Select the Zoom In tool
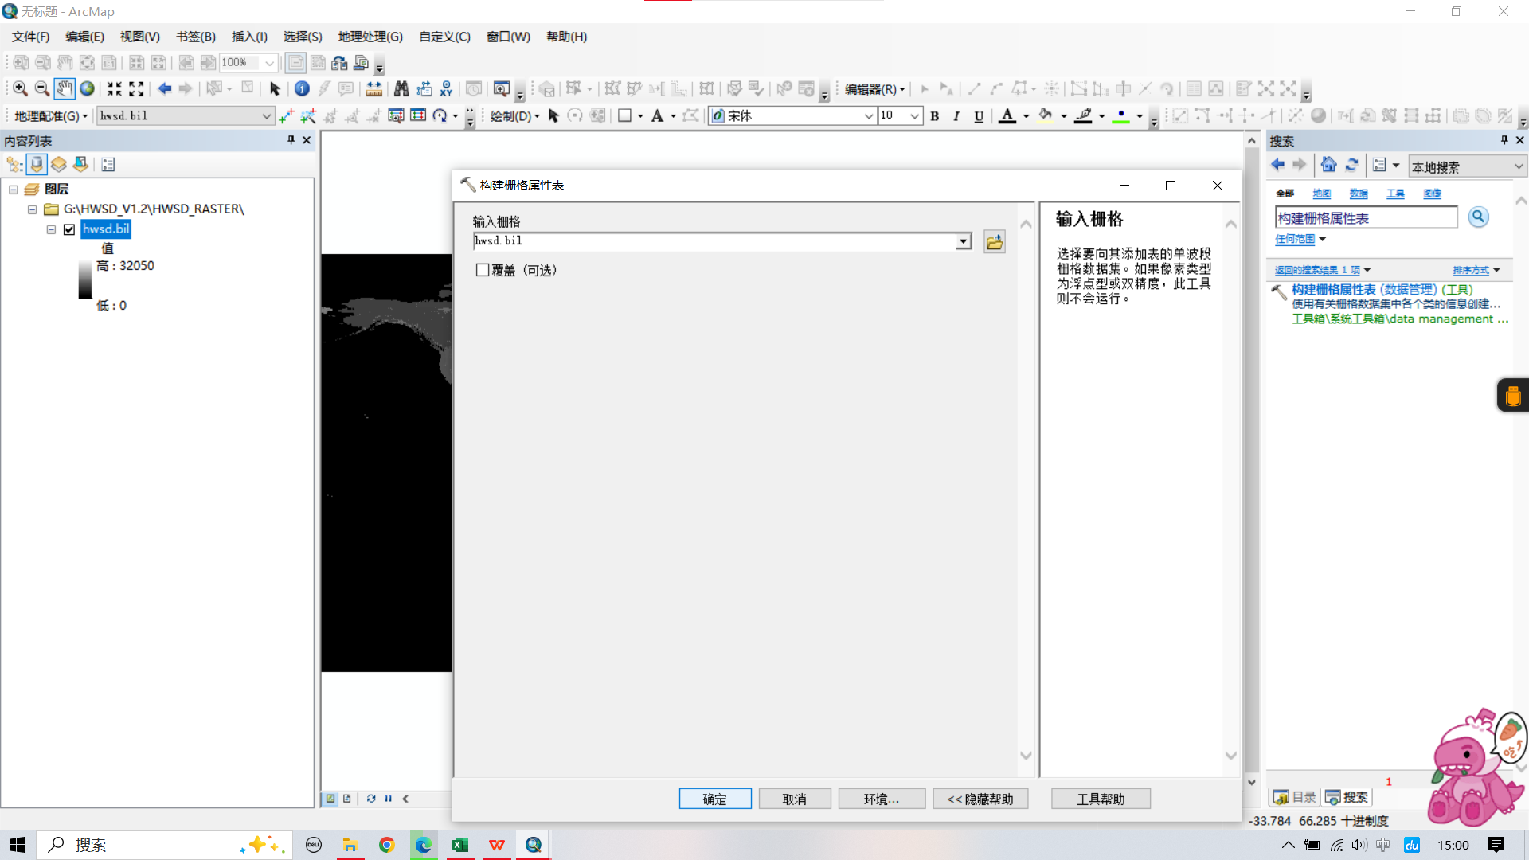 pos(20,89)
